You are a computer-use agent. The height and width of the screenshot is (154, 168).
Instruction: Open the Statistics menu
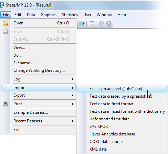(70, 15)
